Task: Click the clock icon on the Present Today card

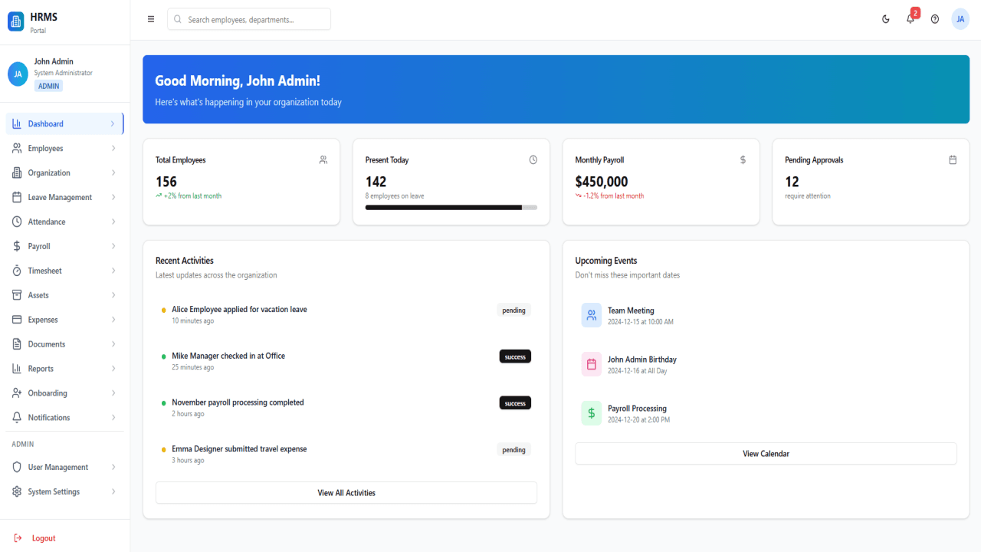Action: pos(533,160)
